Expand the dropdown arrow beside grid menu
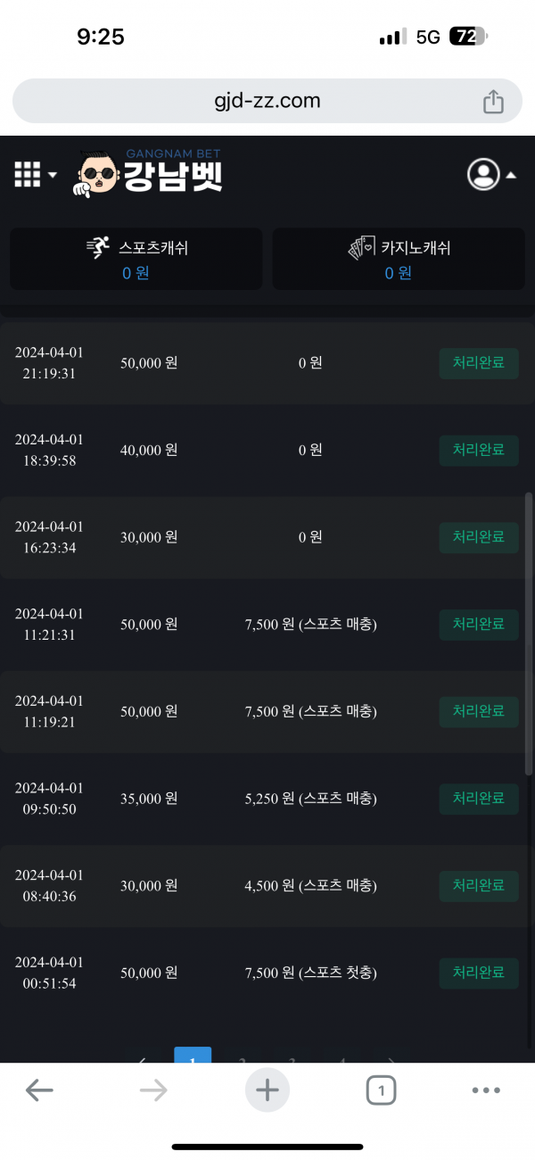This screenshot has height=1160, width=535. pos(53,175)
